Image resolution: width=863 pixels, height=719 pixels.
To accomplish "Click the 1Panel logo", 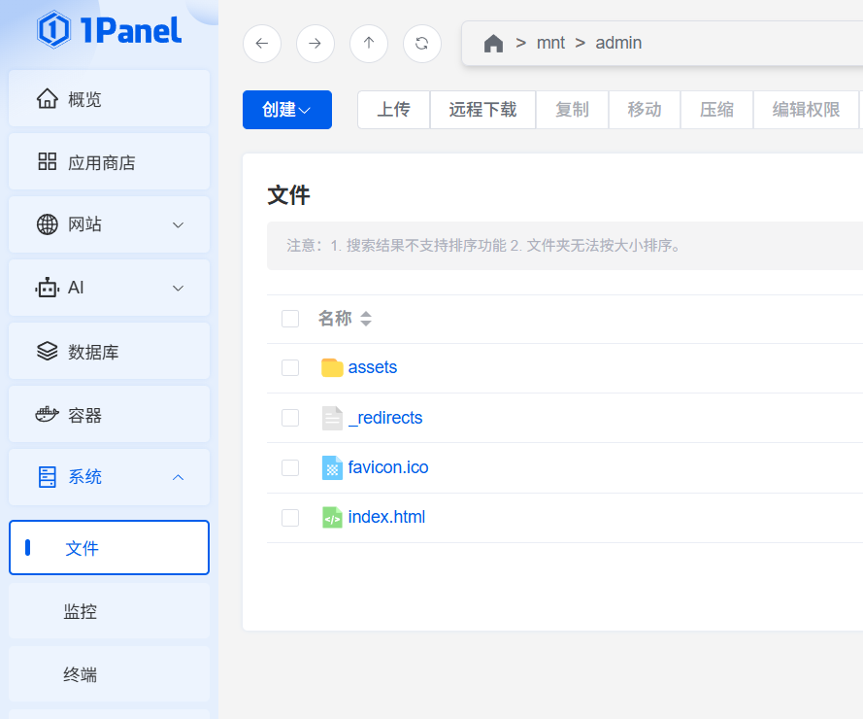I will click(x=109, y=30).
